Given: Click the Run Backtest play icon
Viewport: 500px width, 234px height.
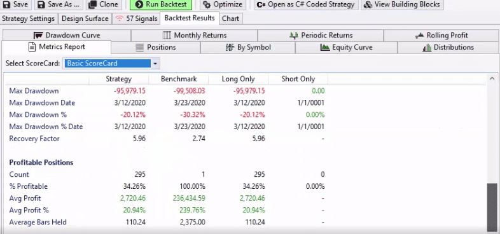Looking at the screenshot, I should 139,4.
